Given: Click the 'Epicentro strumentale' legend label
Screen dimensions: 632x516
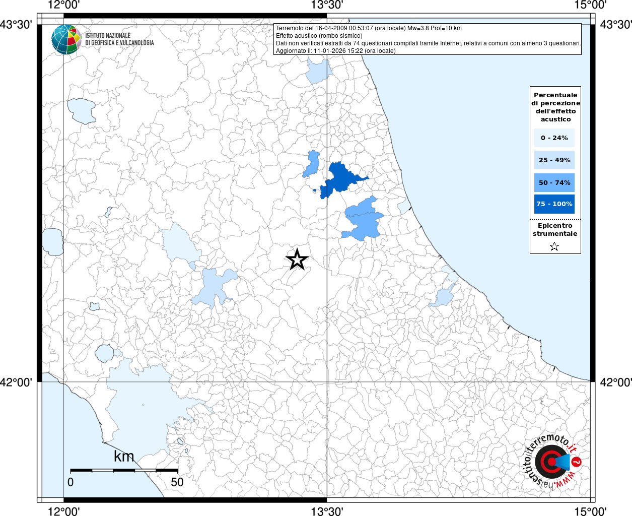Looking at the screenshot, I should [x=555, y=229].
